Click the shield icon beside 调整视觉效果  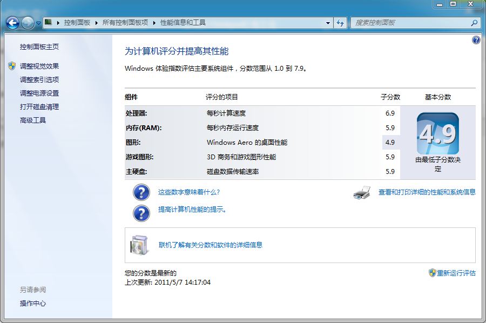pyautogui.click(x=12, y=66)
